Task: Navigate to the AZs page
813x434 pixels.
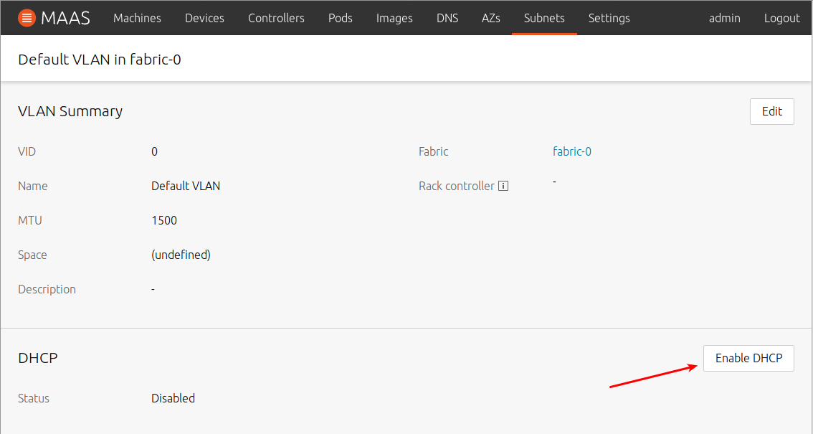Action: 491,18
